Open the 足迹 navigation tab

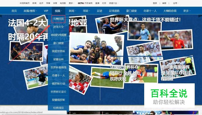pyautogui.click(x=100, y=11)
